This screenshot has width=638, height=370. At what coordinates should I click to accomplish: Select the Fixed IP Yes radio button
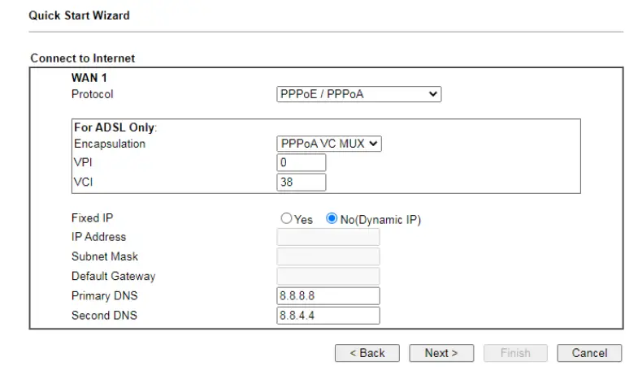click(286, 218)
